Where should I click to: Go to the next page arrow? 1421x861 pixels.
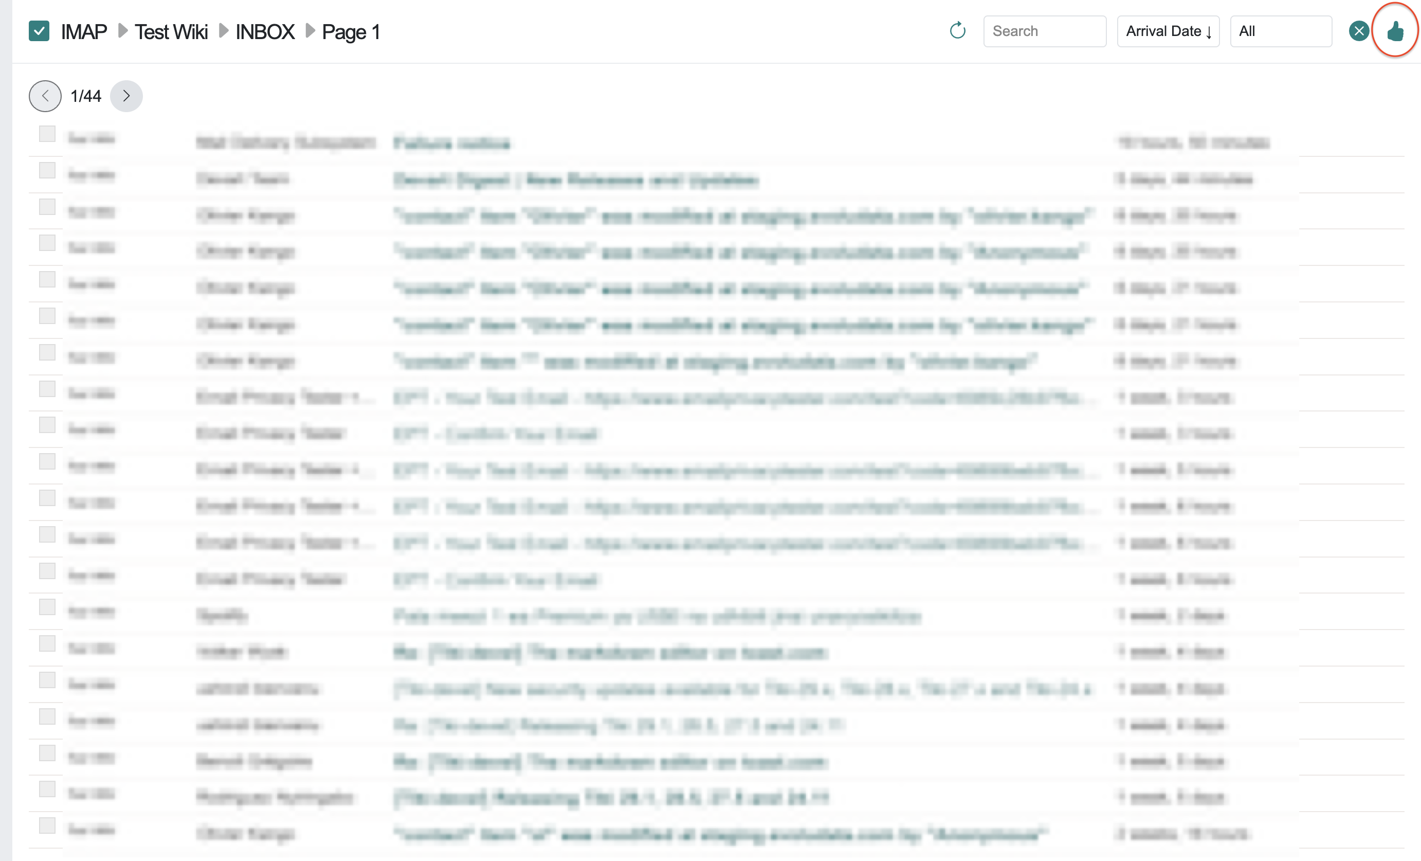[x=126, y=96]
